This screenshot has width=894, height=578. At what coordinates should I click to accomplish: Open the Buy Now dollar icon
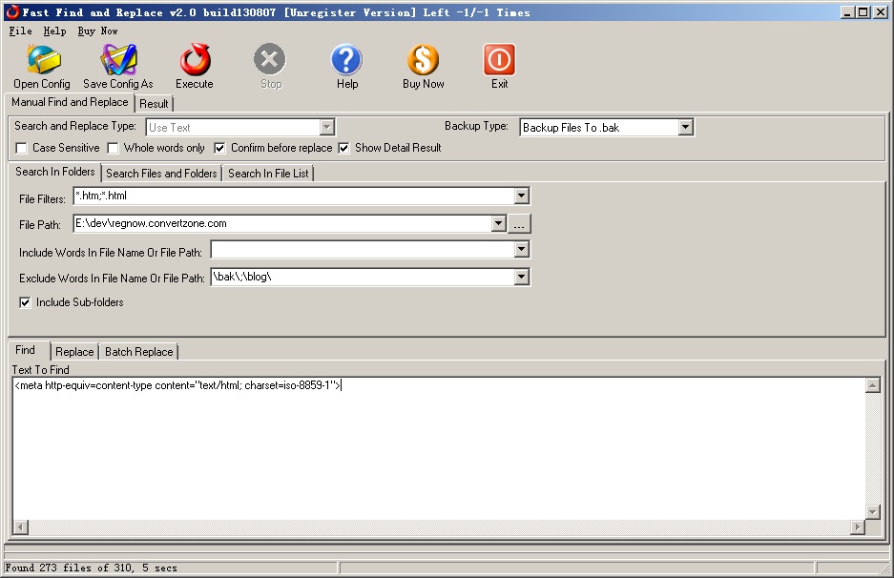tap(423, 61)
